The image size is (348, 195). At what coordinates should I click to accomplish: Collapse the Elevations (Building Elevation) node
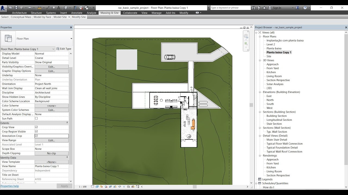260,92
